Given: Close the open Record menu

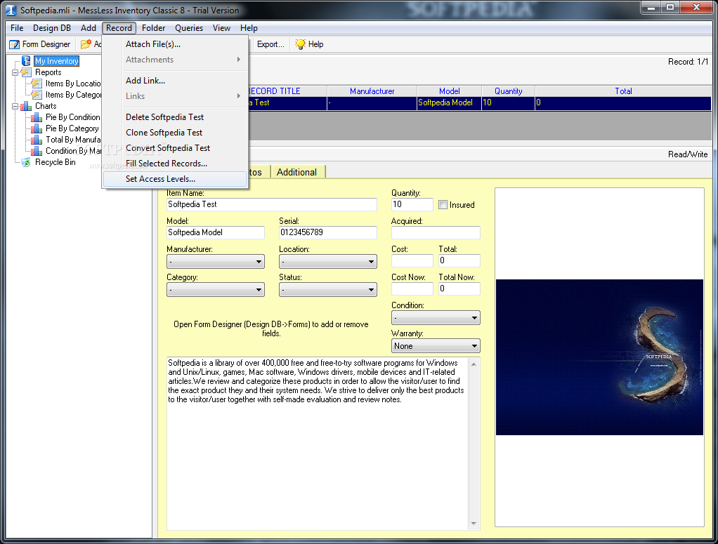Looking at the screenshot, I should [119, 28].
